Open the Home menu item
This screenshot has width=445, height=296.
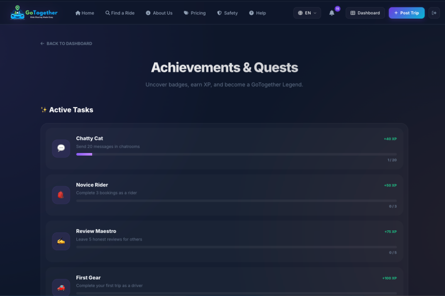point(85,13)
